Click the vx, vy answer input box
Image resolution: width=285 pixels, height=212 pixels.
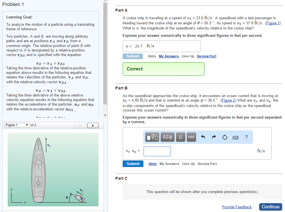157,151
